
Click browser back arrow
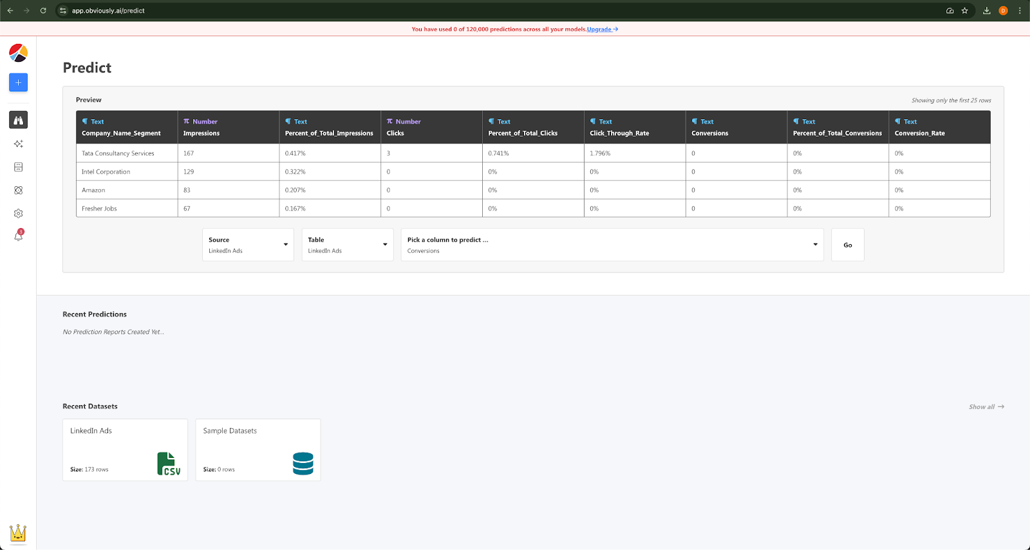pyautogui.click(x=10, y=10)
